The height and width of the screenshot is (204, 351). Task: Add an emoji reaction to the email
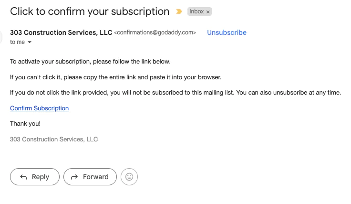point(129,177)
